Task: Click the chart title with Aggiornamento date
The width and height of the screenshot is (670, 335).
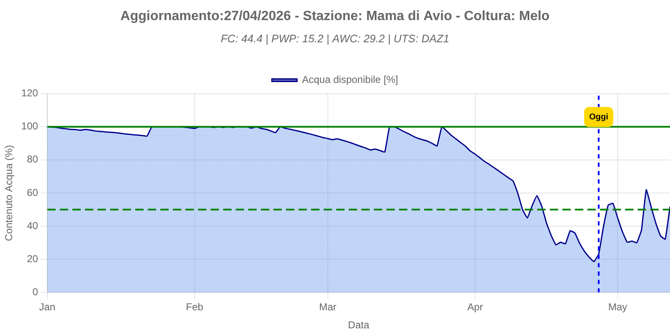Action: (335, 16)
